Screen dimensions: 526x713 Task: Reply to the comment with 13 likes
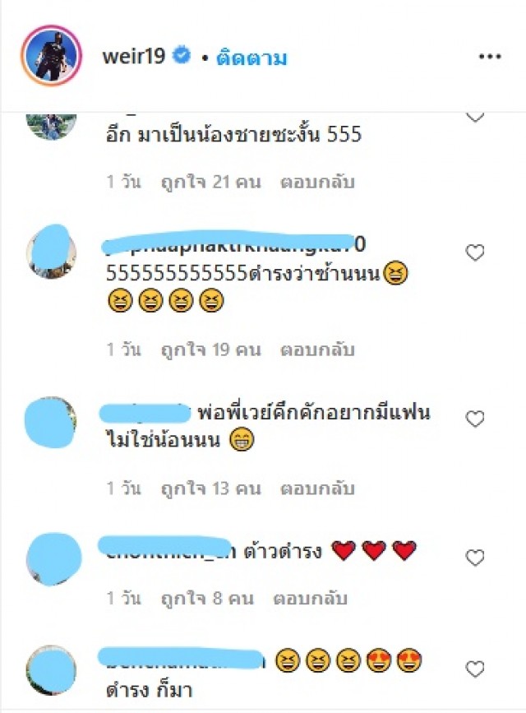pos(317,488)
